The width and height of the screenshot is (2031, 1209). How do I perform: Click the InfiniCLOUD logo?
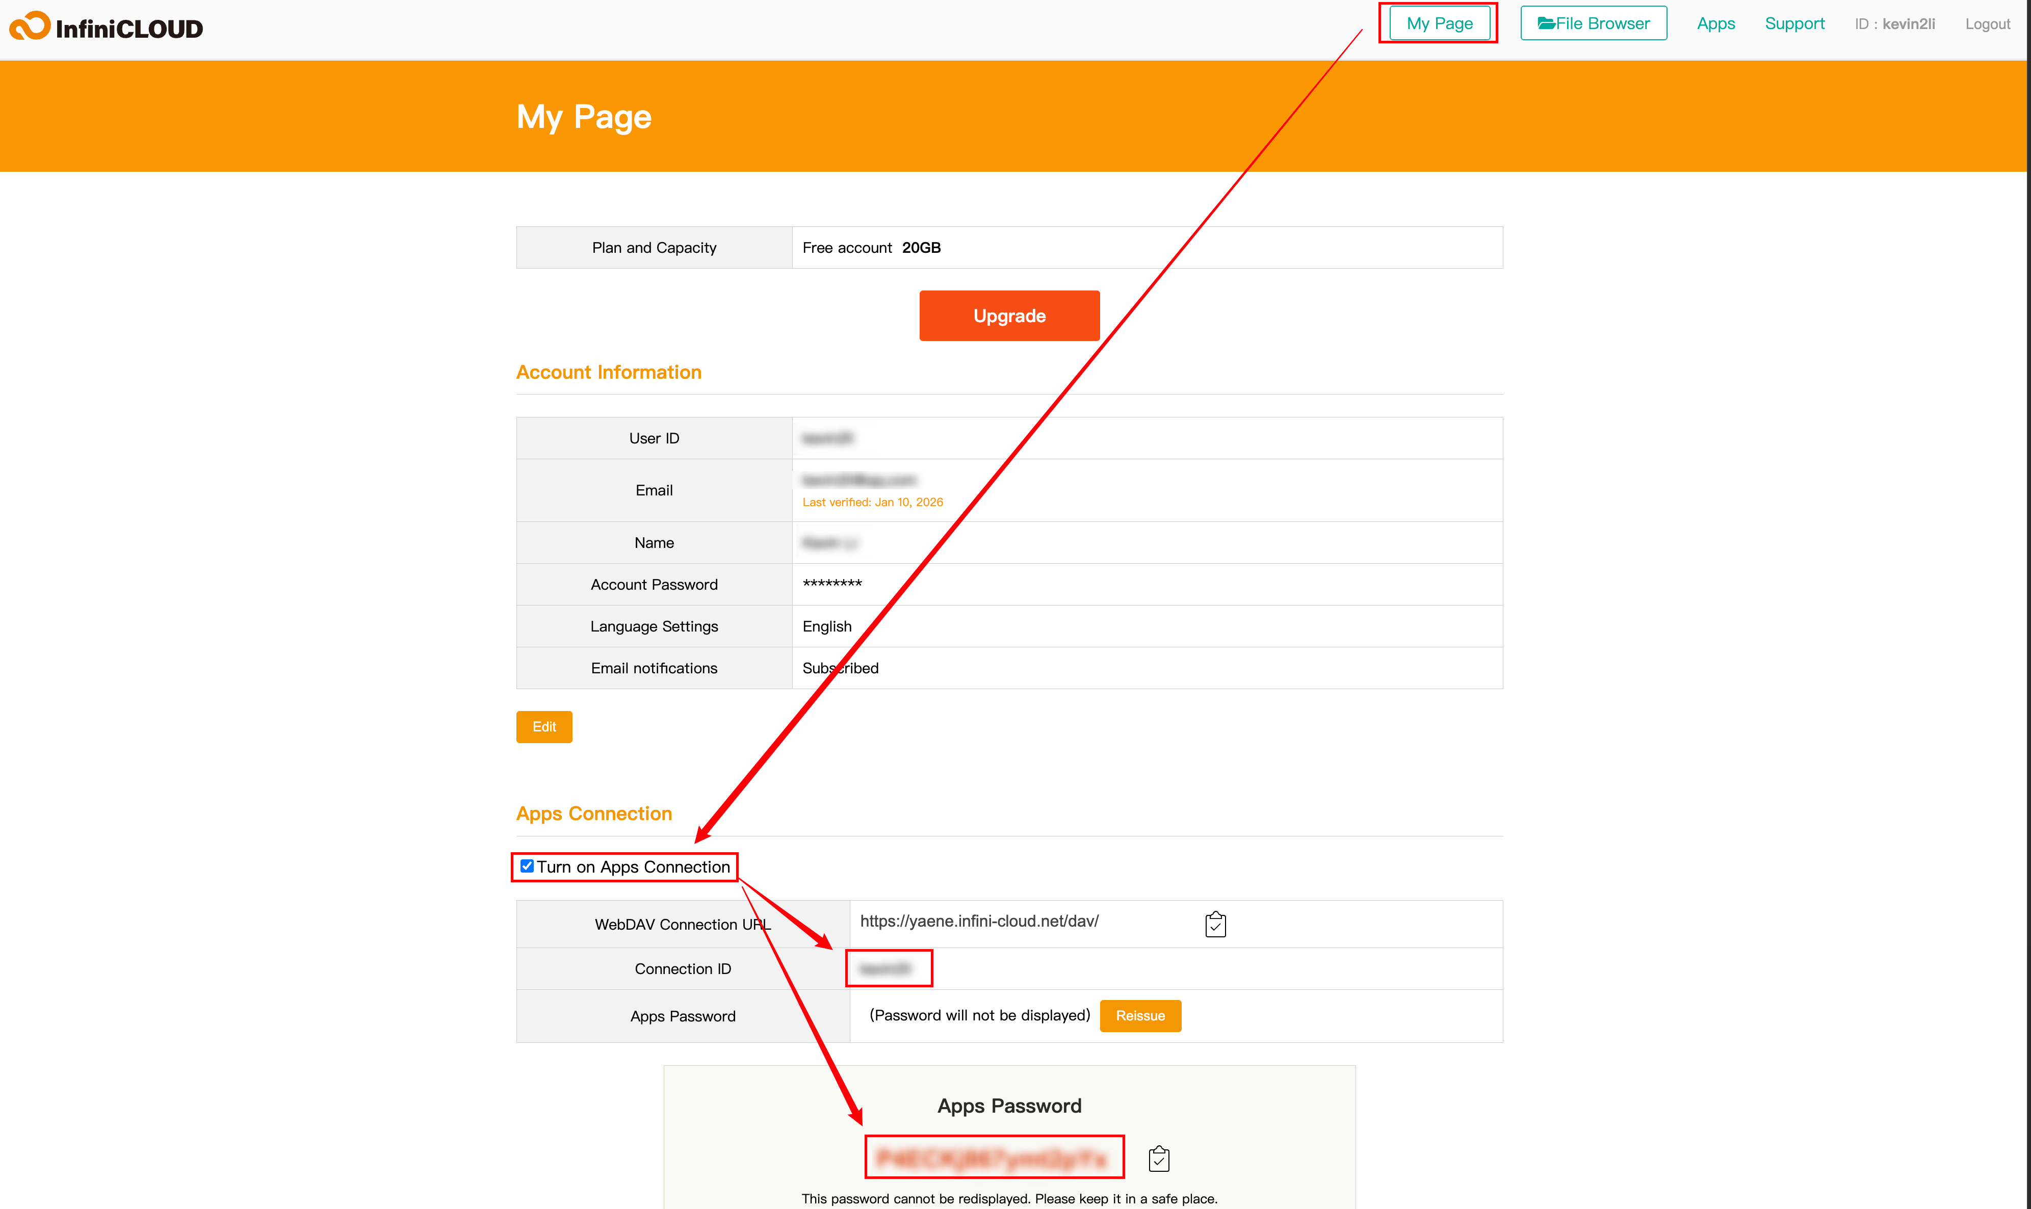pyautogui.click(x=106, y=28)
